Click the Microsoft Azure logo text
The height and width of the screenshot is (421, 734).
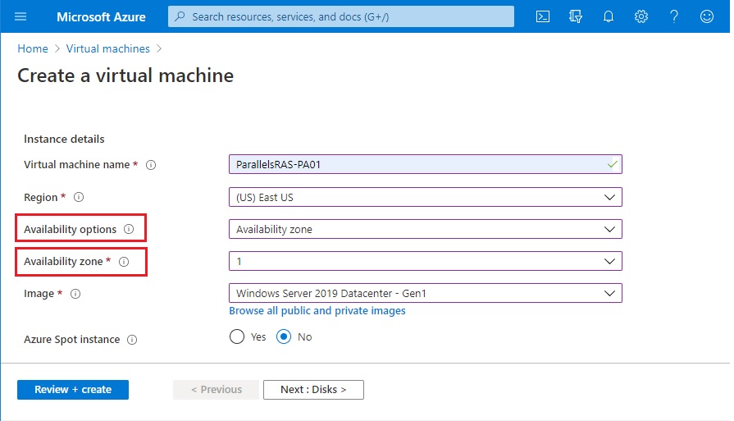point(101,17)
